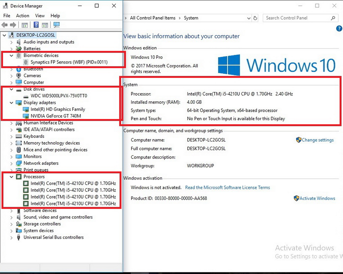Open the Action menu

pos(23,16)
